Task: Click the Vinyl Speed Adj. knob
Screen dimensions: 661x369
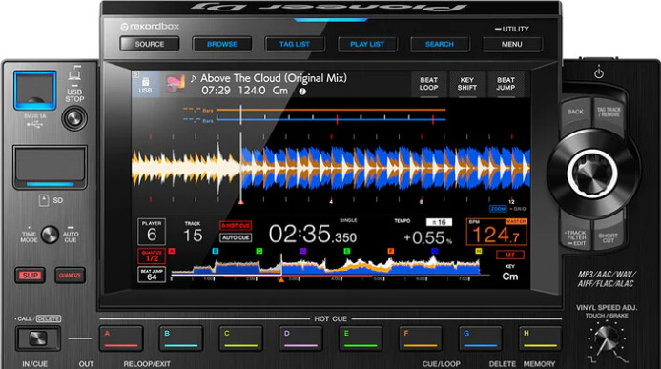Action: point(607,339)
